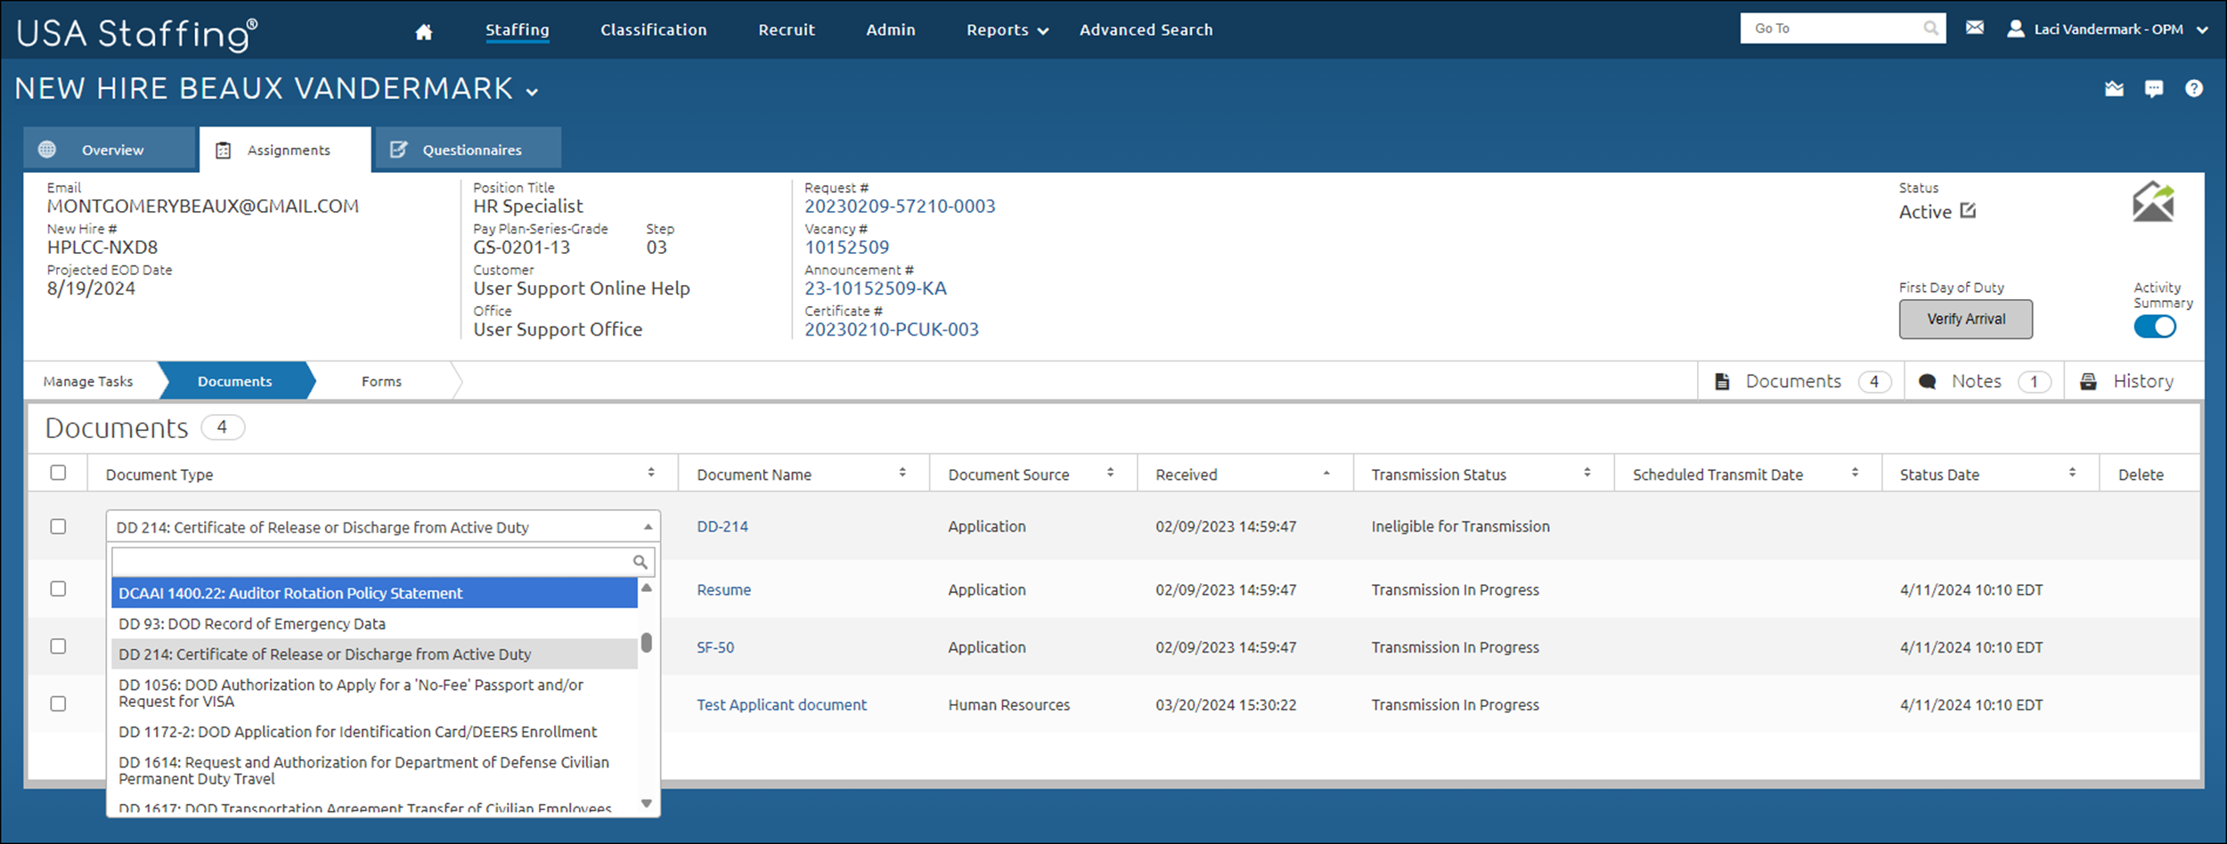Go to the Home icon in navigation bar
Image resolution: width=2227 pixels, height=844 pixels.
tap(424, 31)
